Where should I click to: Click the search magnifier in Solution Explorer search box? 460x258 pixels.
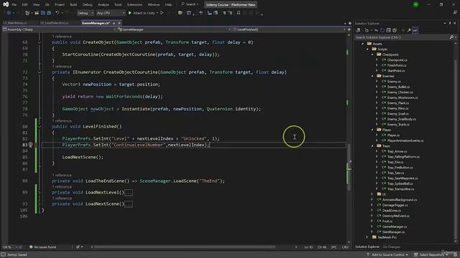[451, 37]
